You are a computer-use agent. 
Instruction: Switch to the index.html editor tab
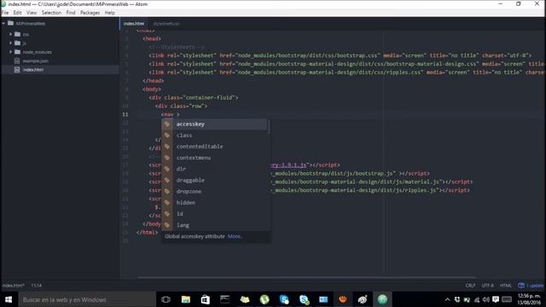(x=134, y=23)
